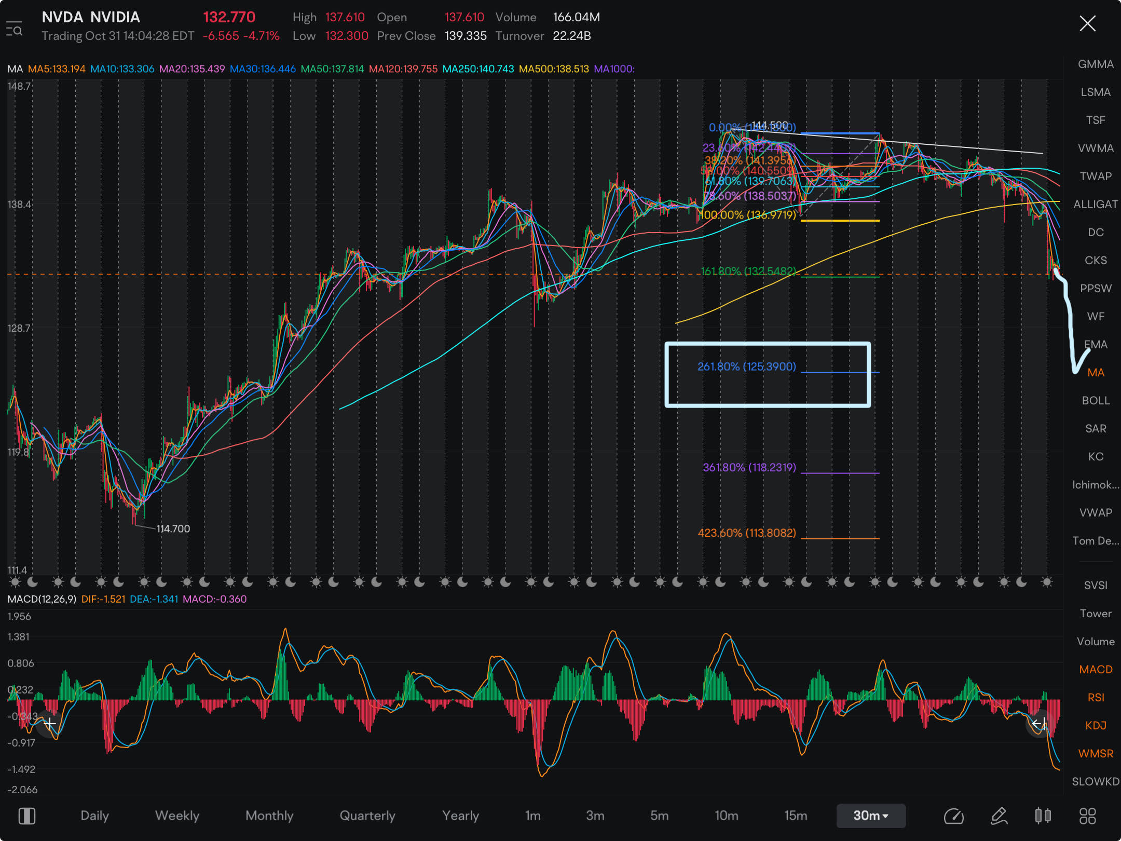Disable the active MA indicator
Screen dimensions: 1121x841
(1096, 373)
